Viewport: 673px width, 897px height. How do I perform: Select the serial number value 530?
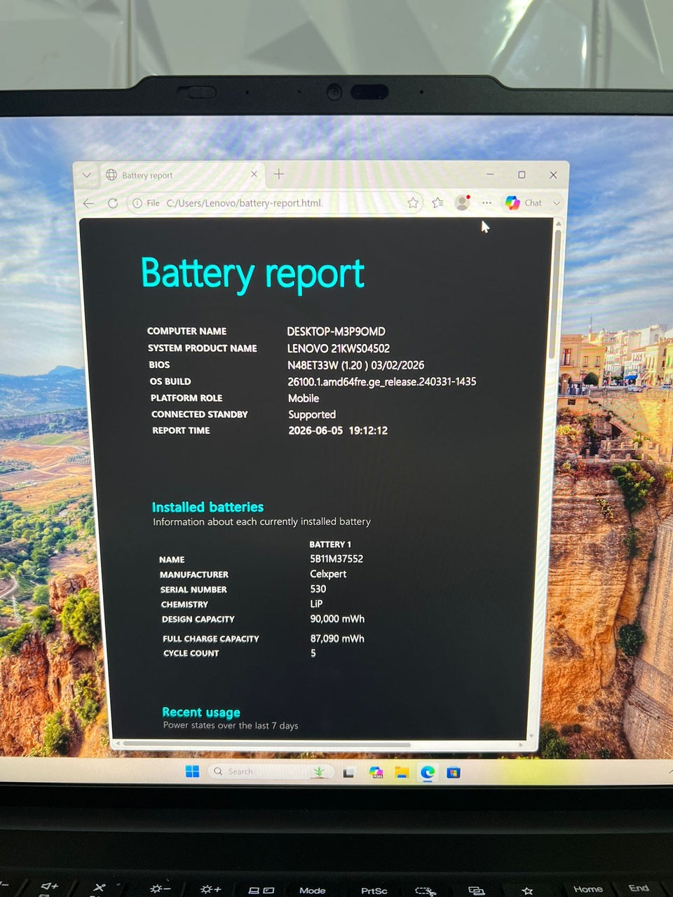pyautogui.click(x=318, y=589)
